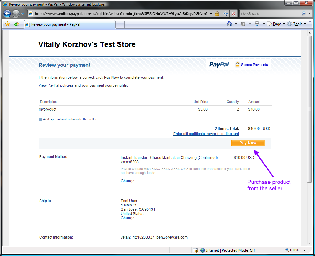The width and height of the screenshot is (315, 256).
Task: Click the status bar security report icon
Action: (x=195, y=250)
